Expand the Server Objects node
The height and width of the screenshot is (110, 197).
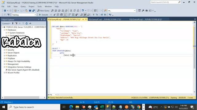pos(4,53)
